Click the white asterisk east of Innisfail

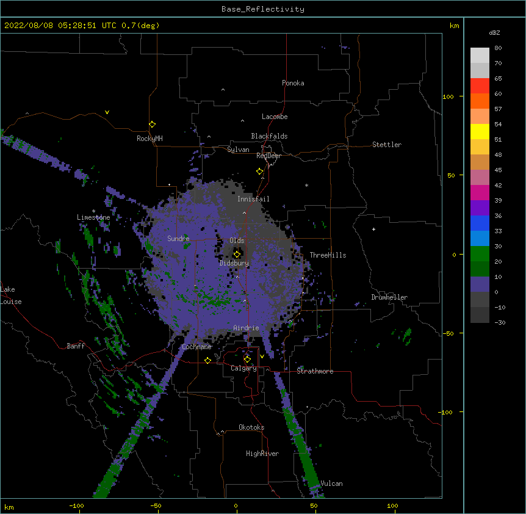(306, 185)
